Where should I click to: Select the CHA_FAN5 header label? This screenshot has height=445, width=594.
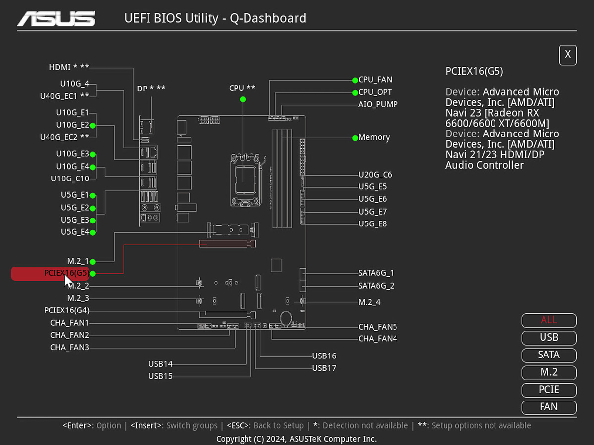(x=378, y=327)
